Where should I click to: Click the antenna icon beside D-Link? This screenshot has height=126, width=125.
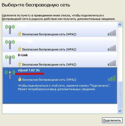(x=10, y=60)
